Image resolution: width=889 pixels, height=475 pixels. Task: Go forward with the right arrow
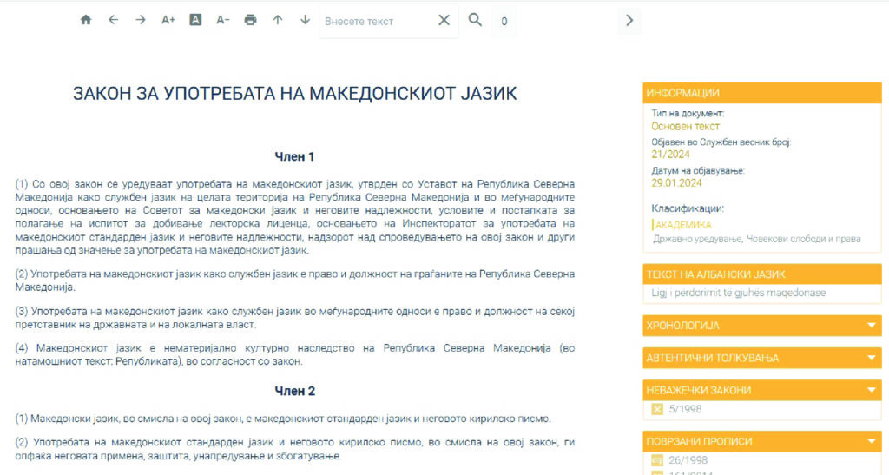coord(141,20)
